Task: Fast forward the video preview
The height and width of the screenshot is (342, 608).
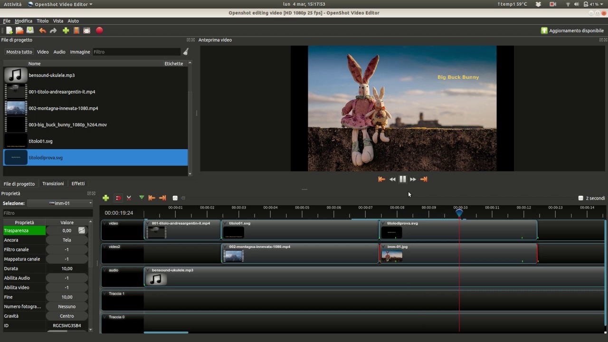Action: click(x=413, y=179)
